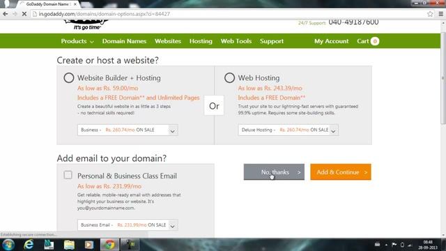This screenshot has width=446, height=251.
Task: Click the browser forward arrow
Action: click(15, 14)
